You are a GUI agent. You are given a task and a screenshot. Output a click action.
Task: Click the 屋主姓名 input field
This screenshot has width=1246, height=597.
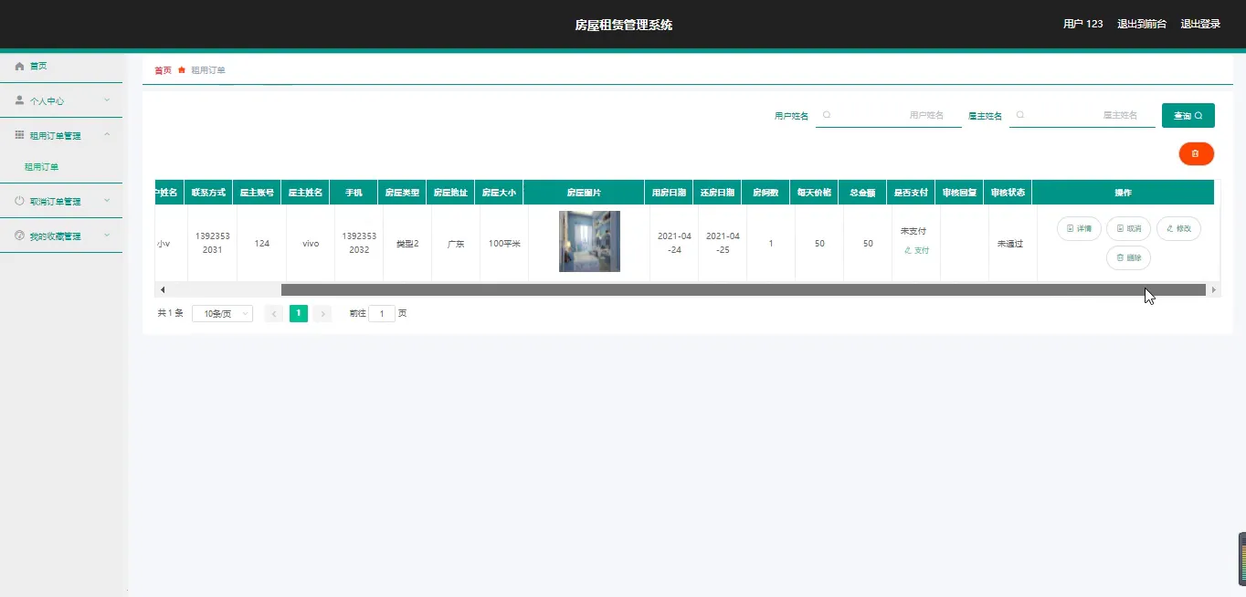pyautogui.click(x=1082, y=115)
